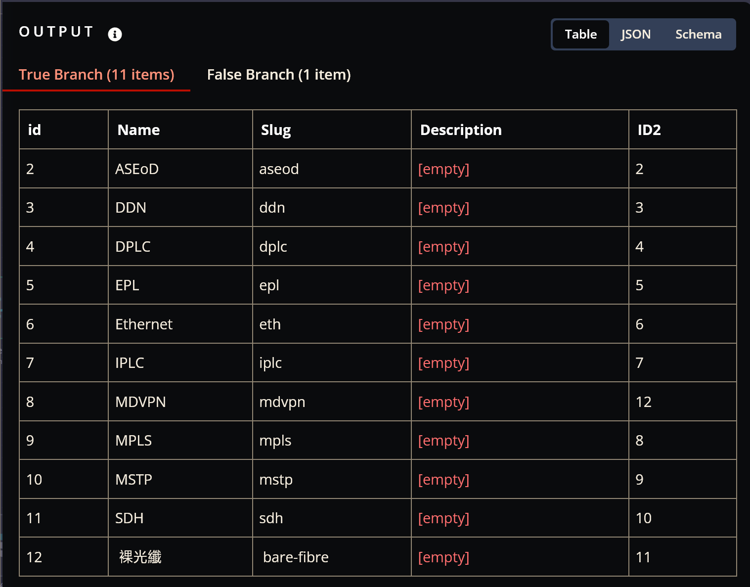Select the EPL name cell
Viewport: 750px width, 587px height.
[x=180, y=285]
